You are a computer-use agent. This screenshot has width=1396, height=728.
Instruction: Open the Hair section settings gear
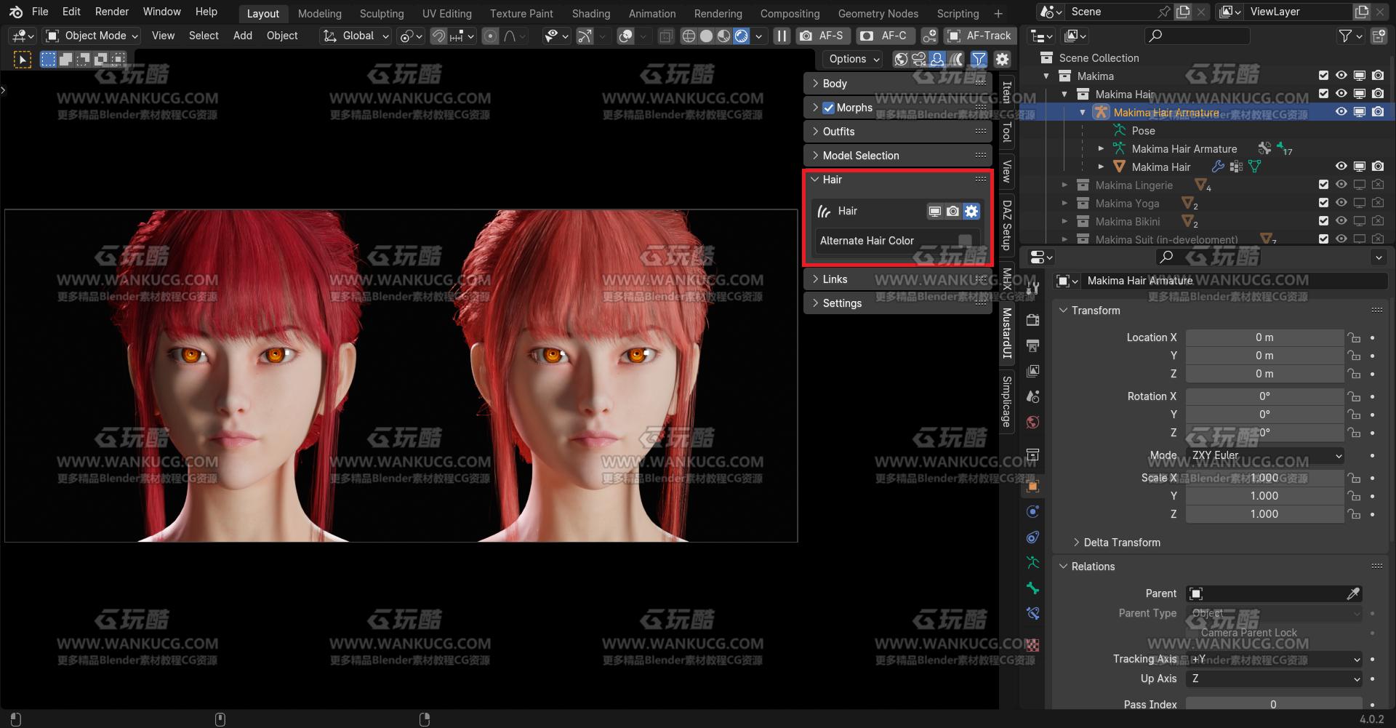coord(971,211)
